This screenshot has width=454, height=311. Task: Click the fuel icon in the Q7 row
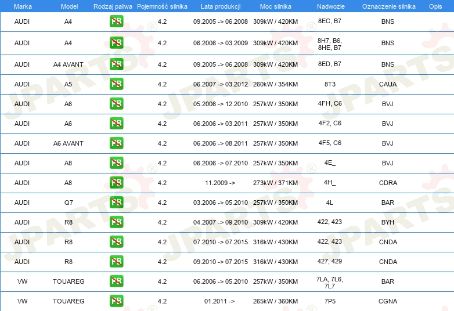pyautogui.click(x=116, y=202)
